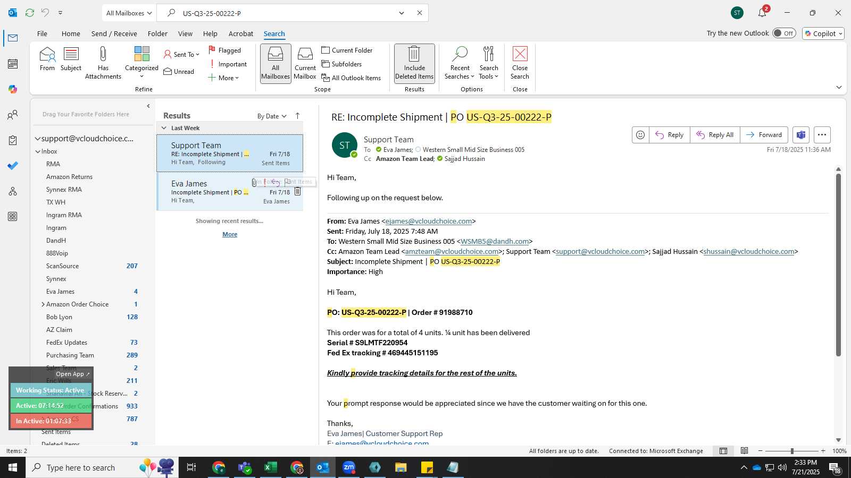Click Reply button
The height and width of the screenshot is (478, 851).
click(x=670, y=135)
